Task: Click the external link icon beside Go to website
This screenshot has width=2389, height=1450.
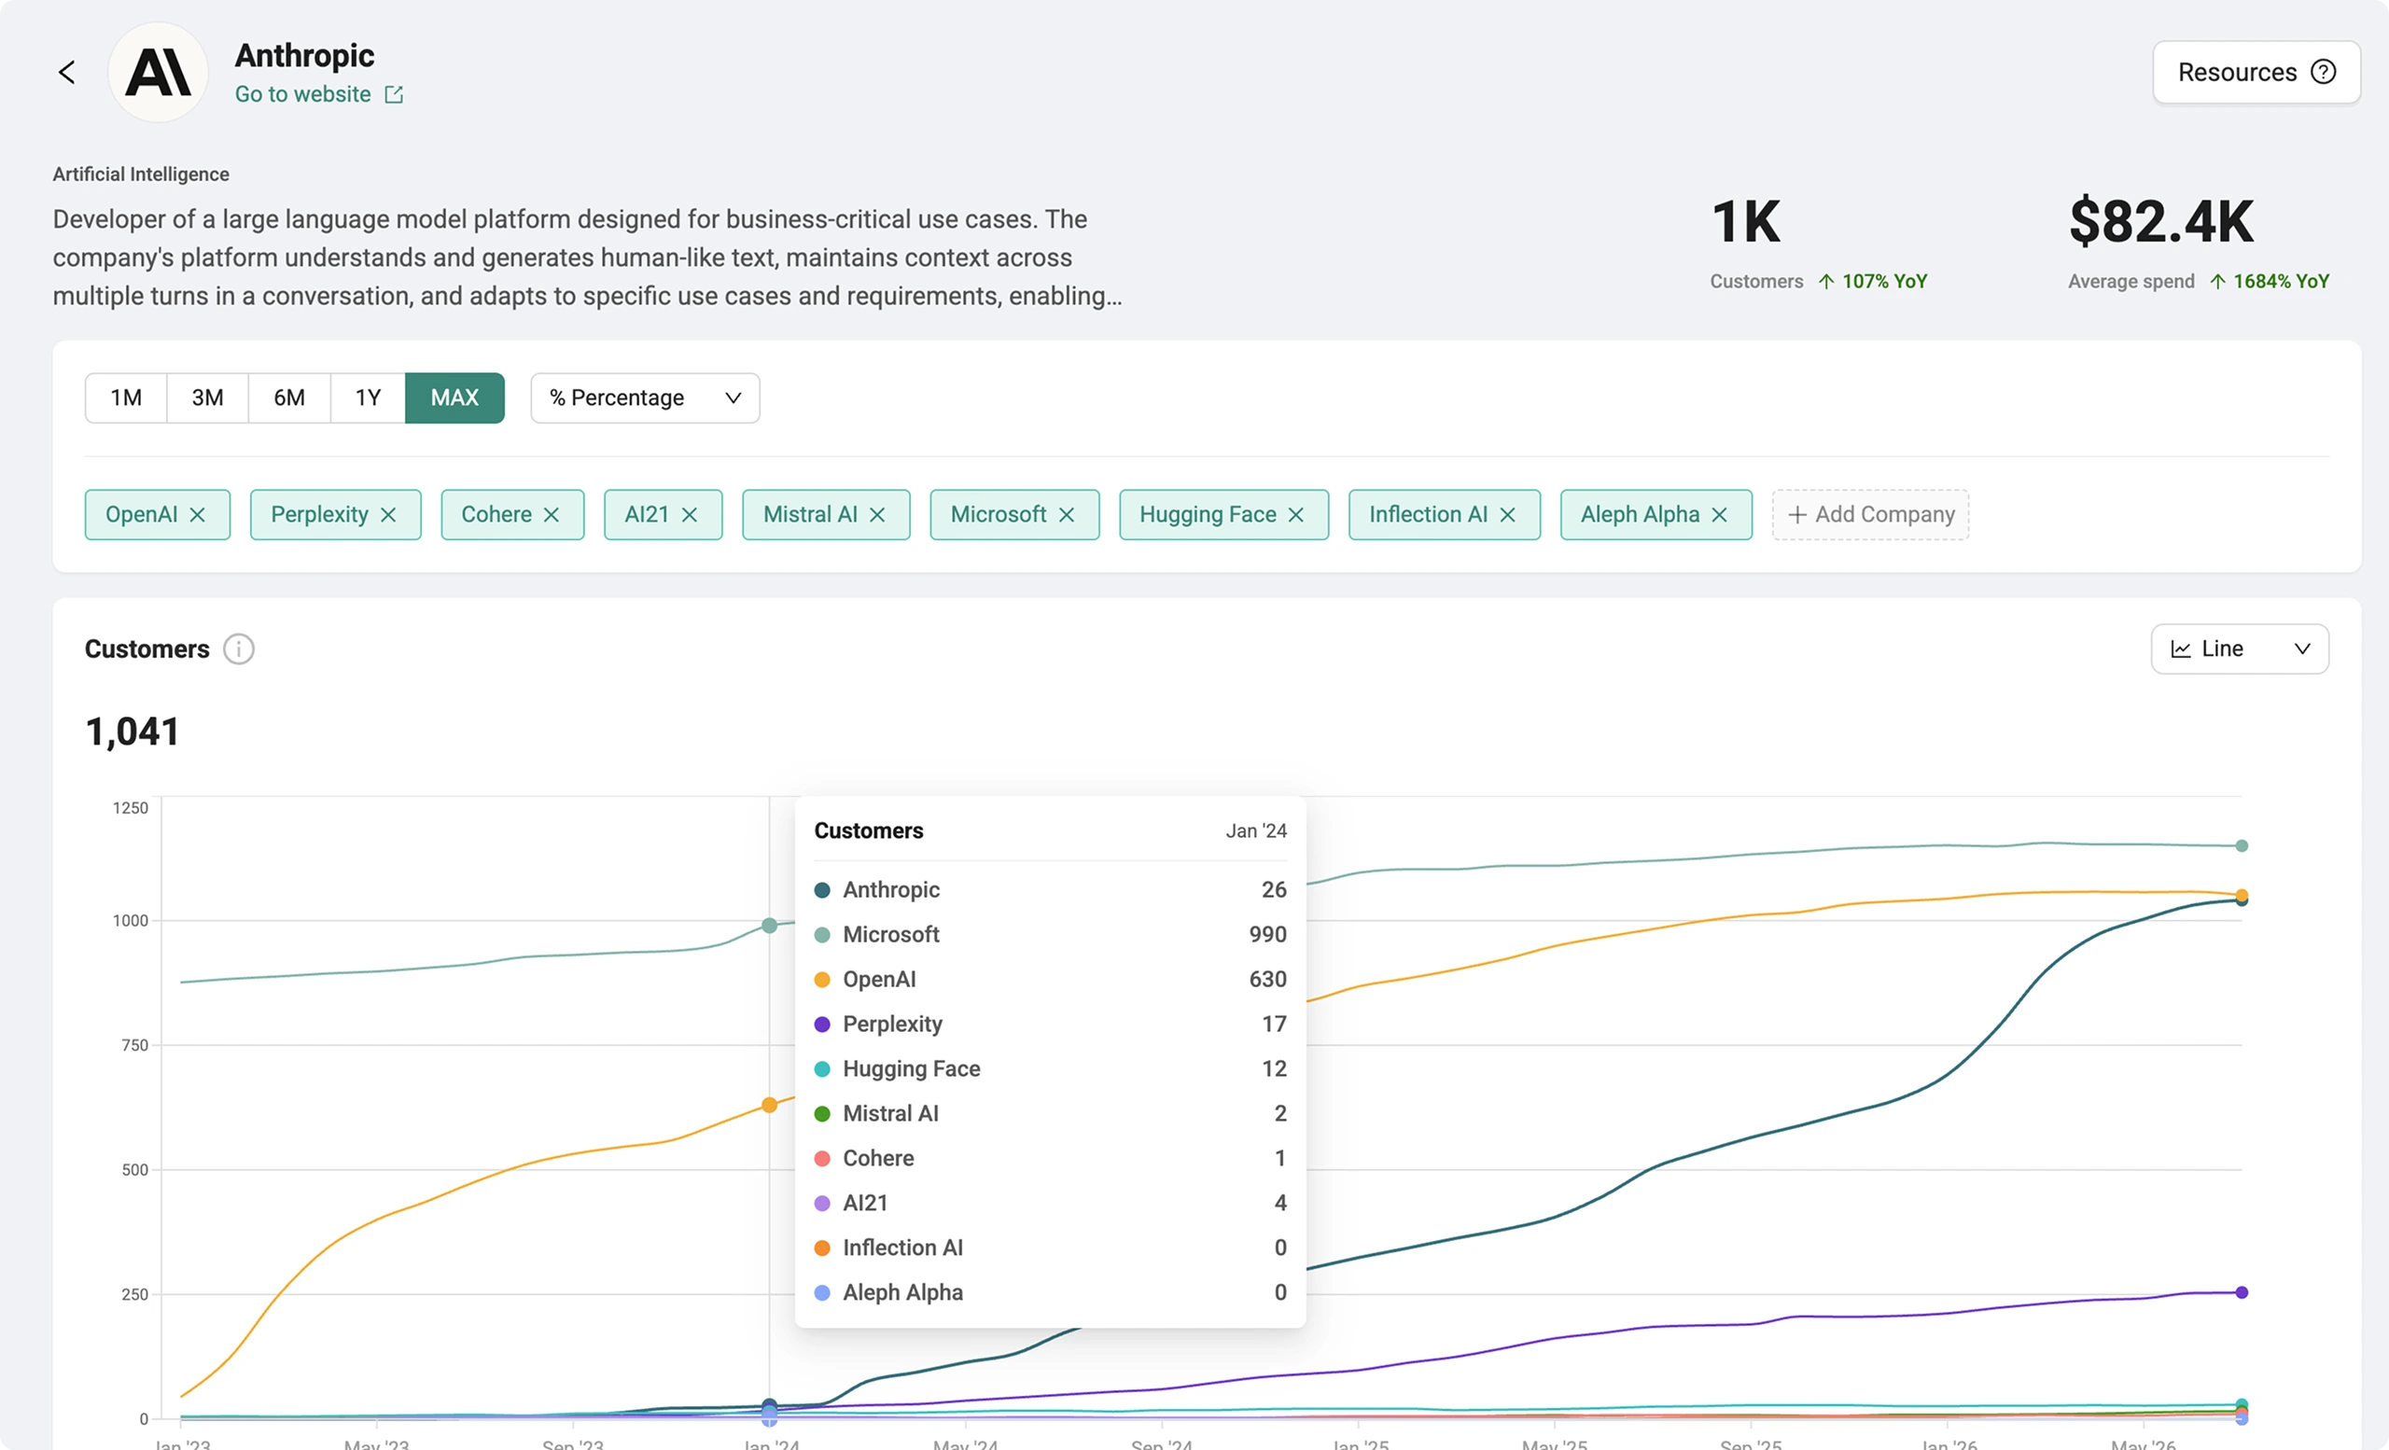Action: coord(394,94)
